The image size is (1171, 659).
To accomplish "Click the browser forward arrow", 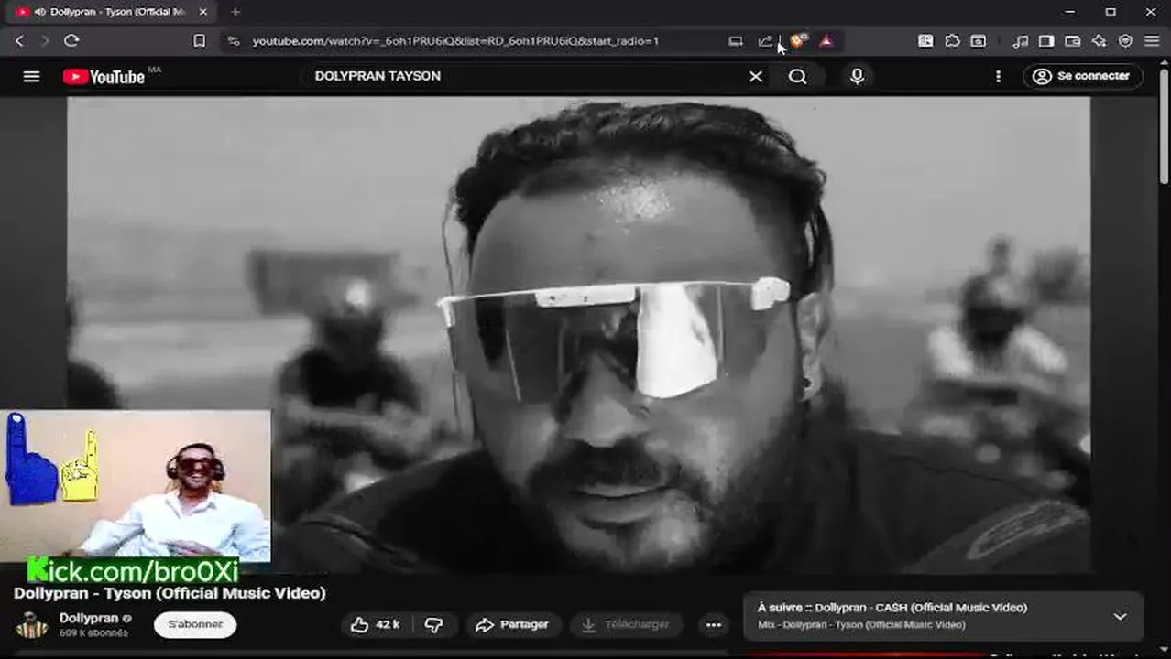I will [44, 40].
